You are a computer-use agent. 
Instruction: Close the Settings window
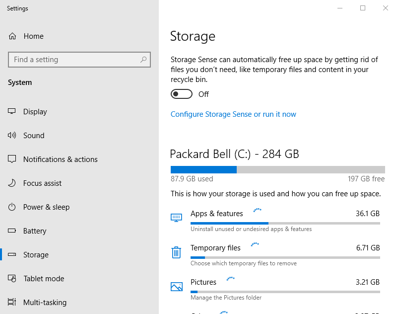point(386,8)
